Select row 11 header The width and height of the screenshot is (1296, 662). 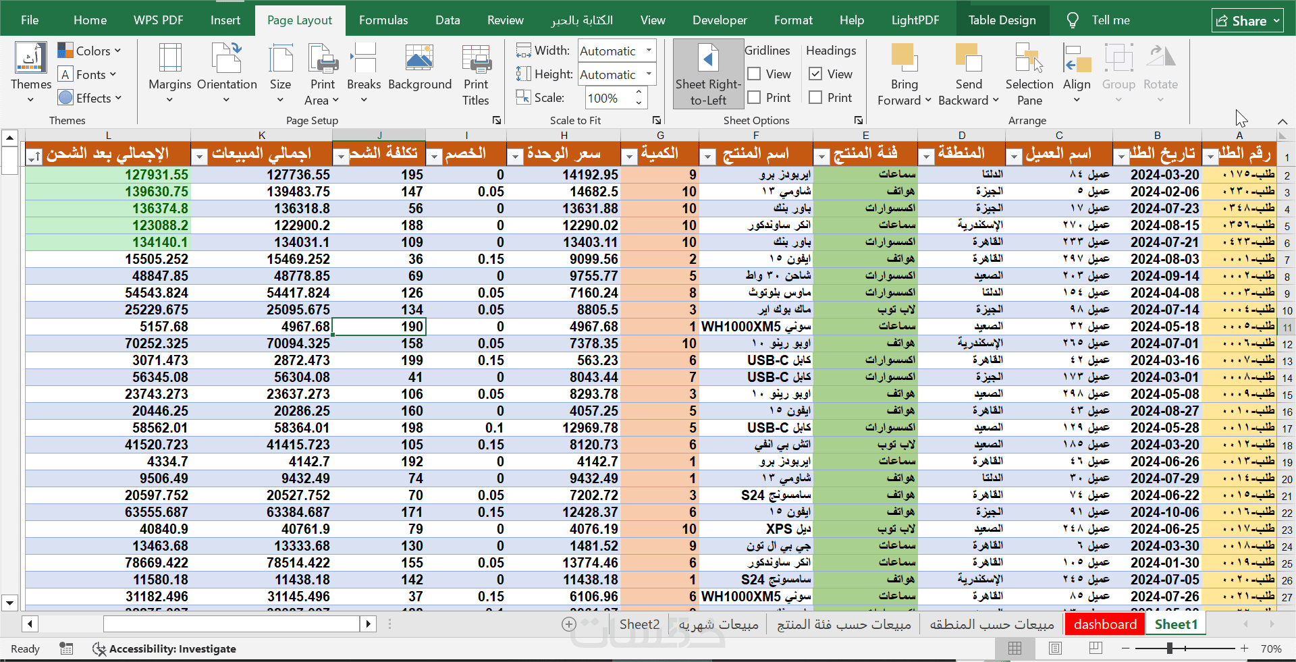(1287, 327)
